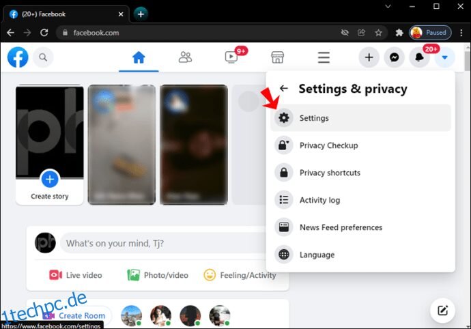Open Messenger chats icon
Screen dimensions: 471x329
point(394,57)
